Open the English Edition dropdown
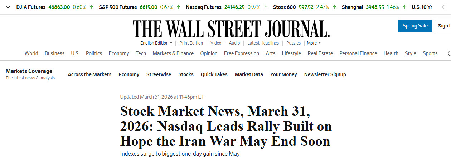 point(156,43)
